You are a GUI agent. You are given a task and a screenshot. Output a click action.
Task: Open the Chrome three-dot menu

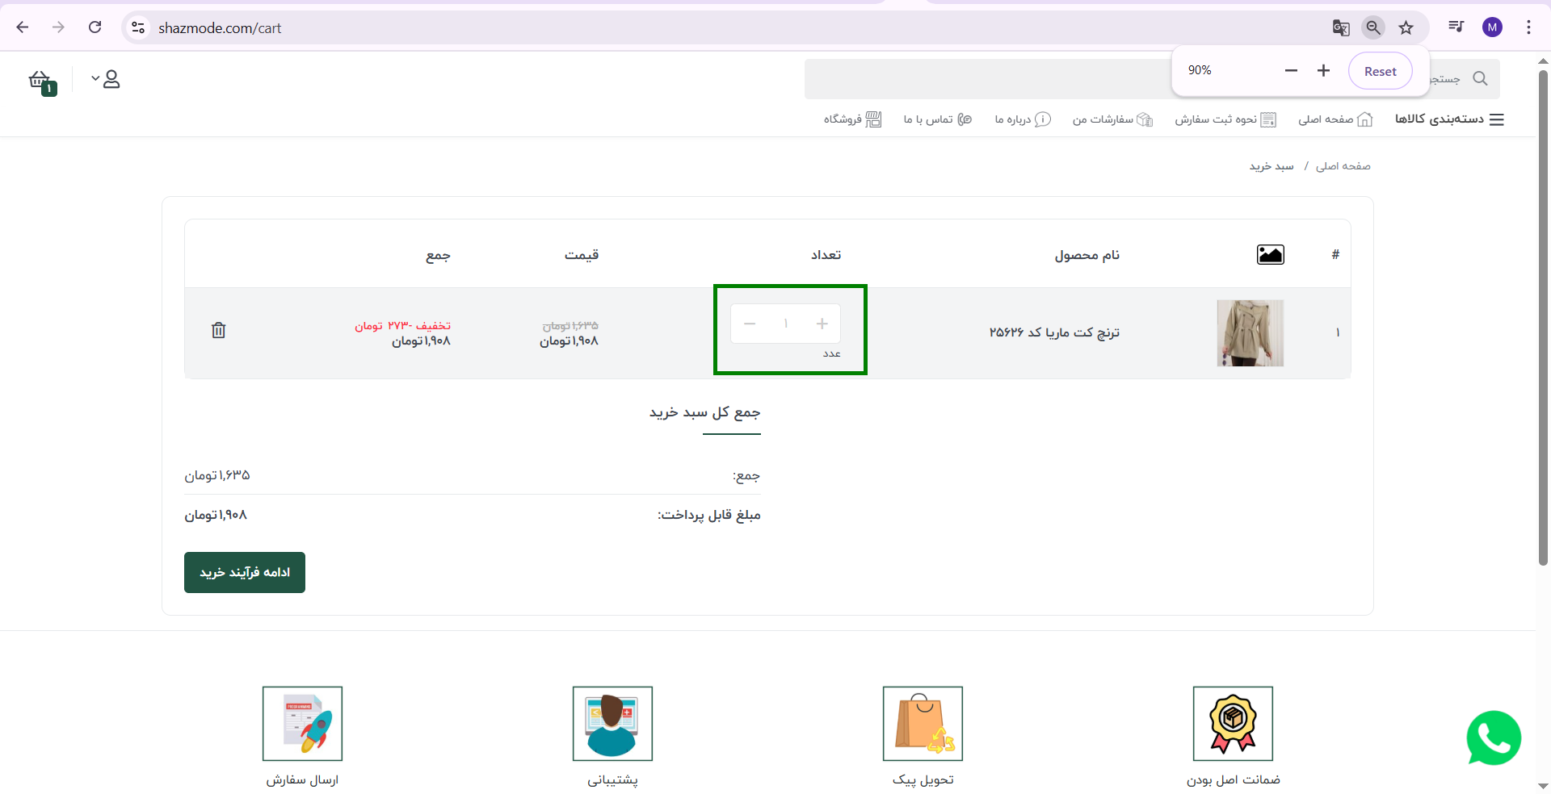pos(1528,27)
